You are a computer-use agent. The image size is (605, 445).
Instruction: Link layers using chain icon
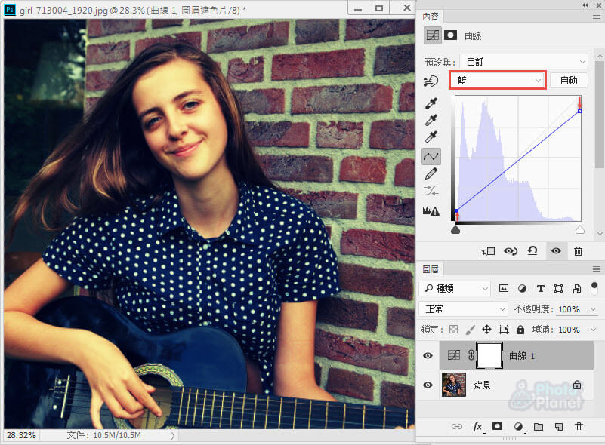point(457,426)
